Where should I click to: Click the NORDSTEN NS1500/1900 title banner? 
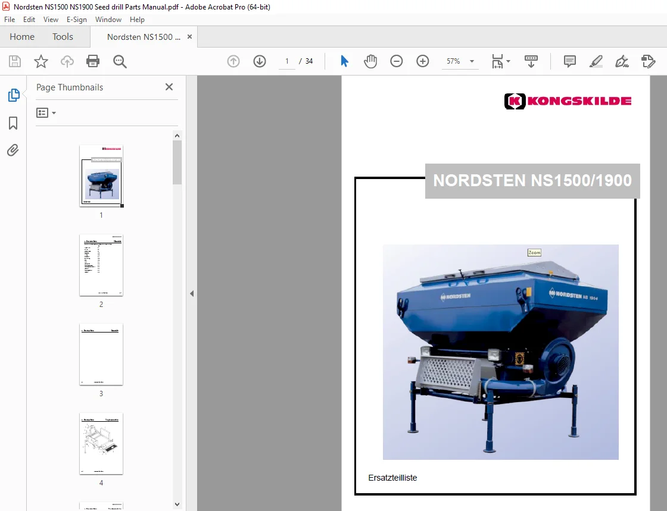[x=532, y=180]
